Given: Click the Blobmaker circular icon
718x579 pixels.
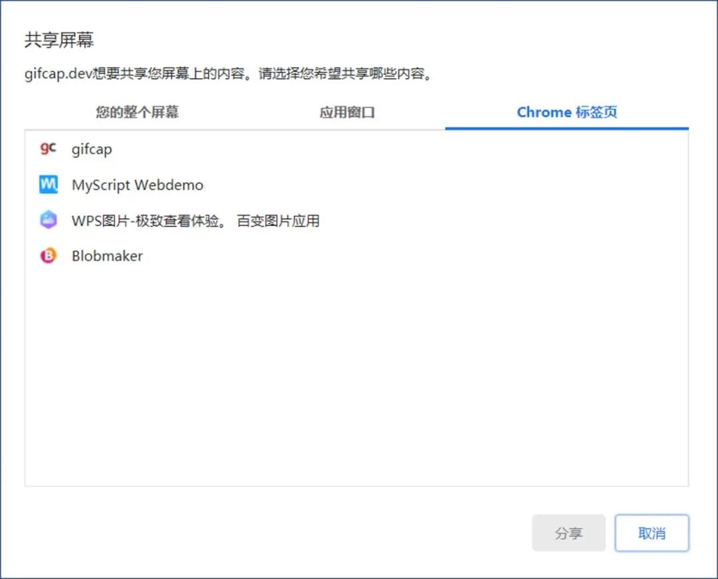Looking at the screenshot, I should [x=47, y=256].
